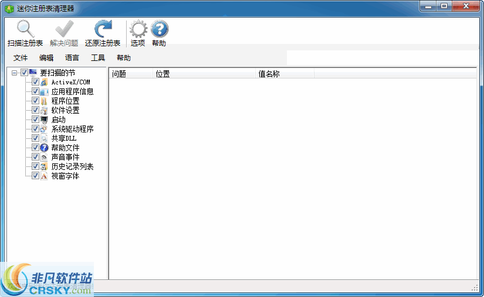
Task: Maximize the 迷你注册表清理器 window
Action: click(x=444, y=6)
